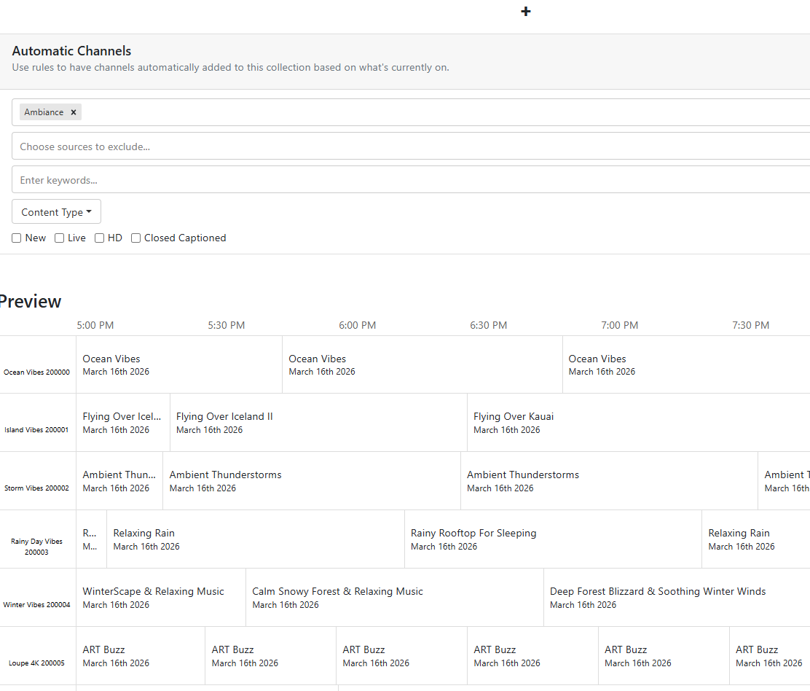Remove the Ambiance source tag

pyautogui.click(x=74, y=112)
